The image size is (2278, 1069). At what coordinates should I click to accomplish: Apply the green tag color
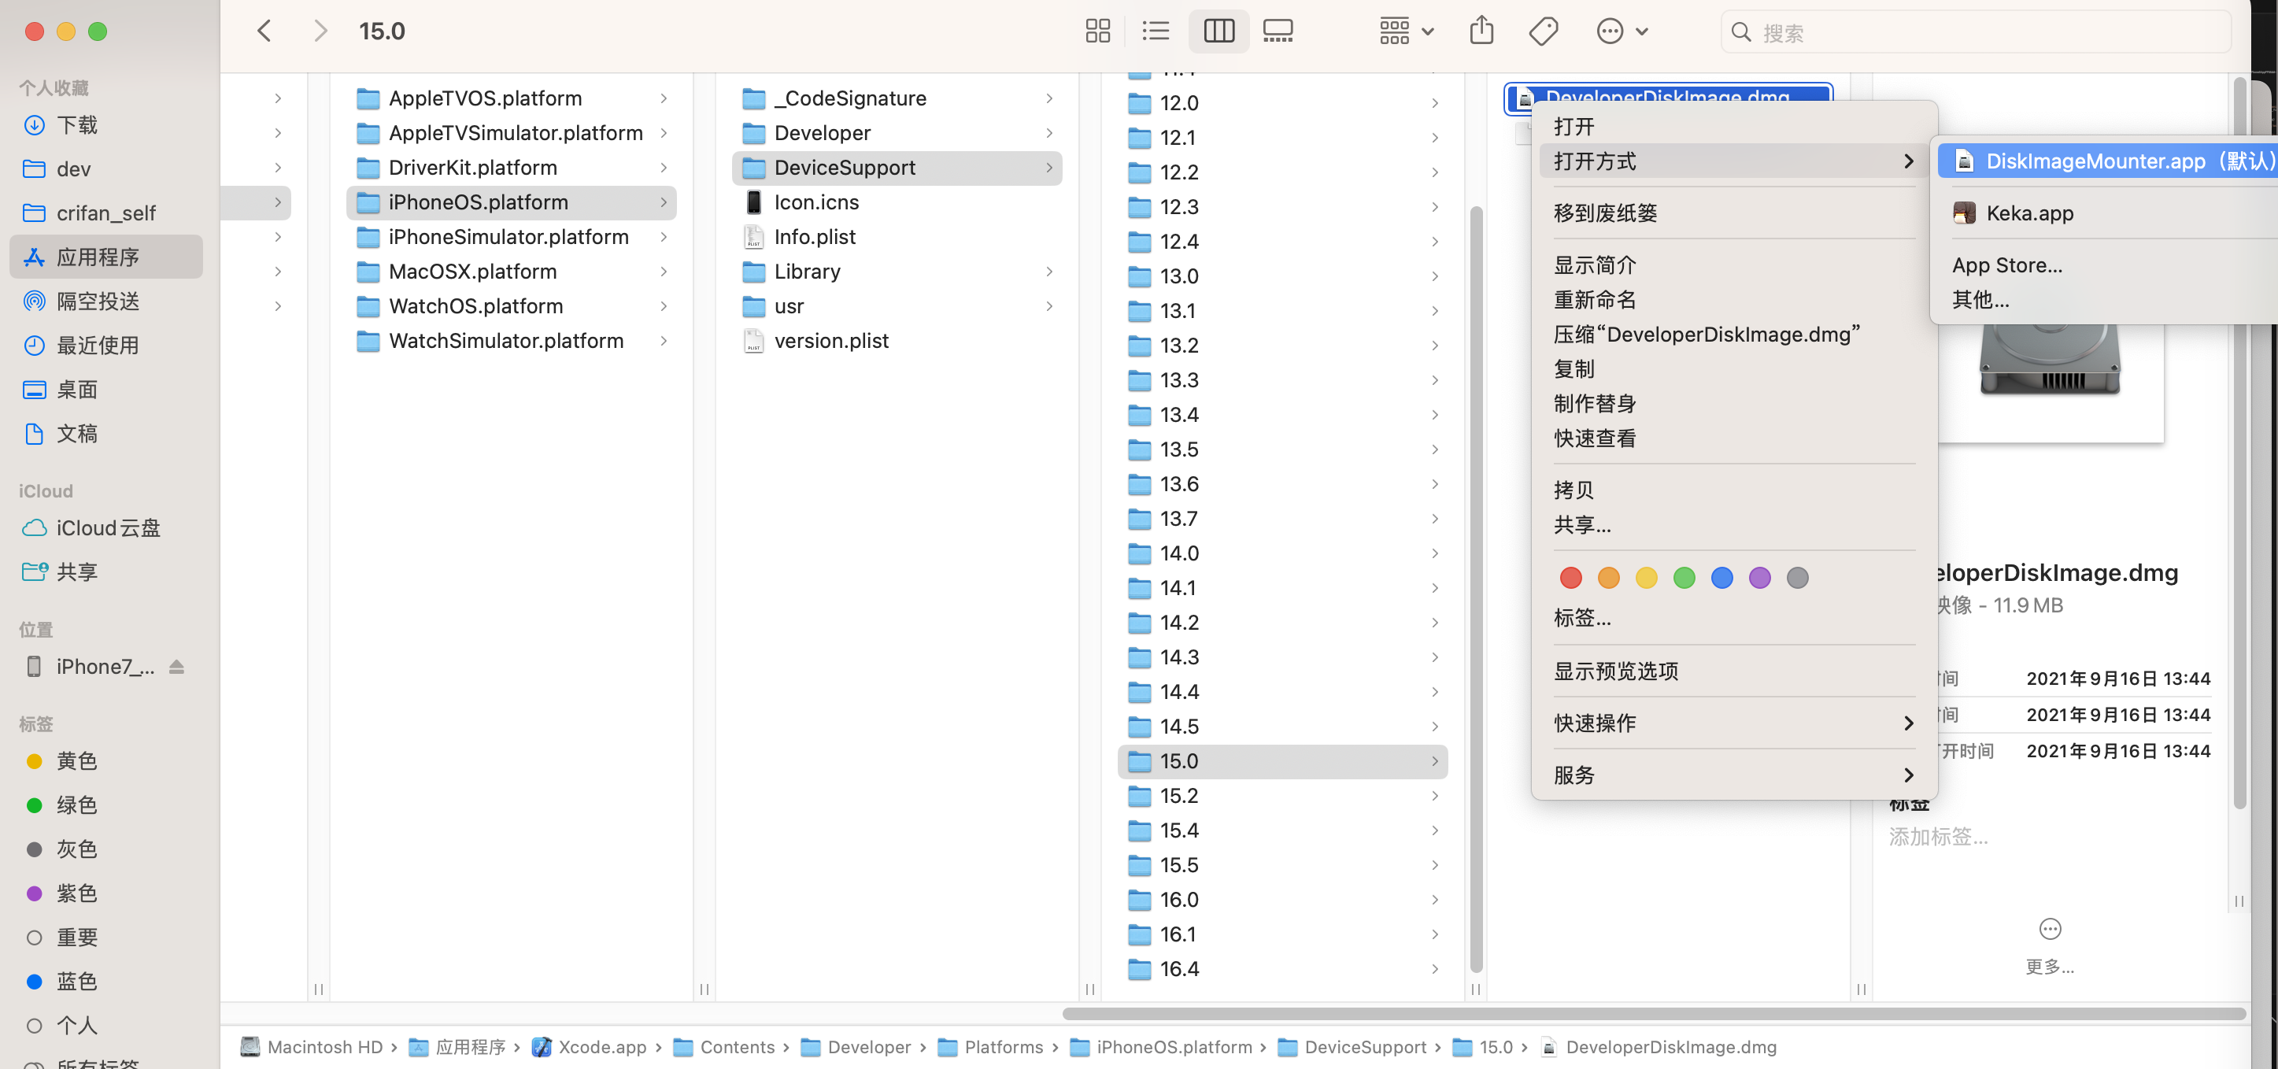click(x=1684, y=579)
